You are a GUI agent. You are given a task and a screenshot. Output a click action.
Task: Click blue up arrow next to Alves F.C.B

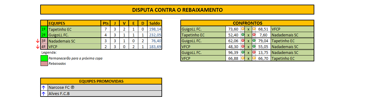(x=43, y=93)
